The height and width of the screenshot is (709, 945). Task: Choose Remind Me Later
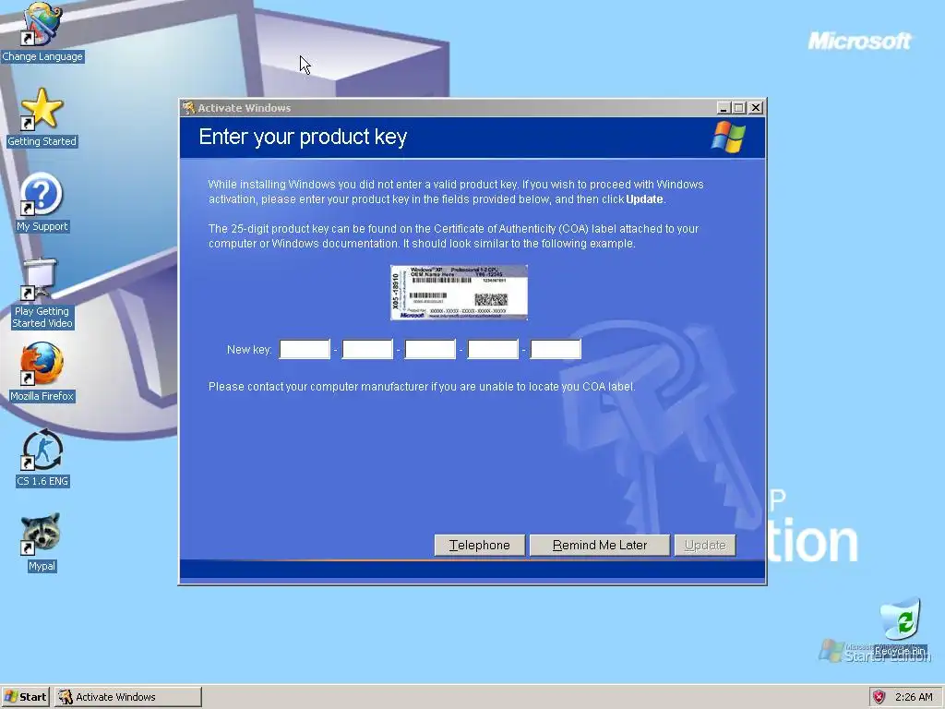click(600, 545)
